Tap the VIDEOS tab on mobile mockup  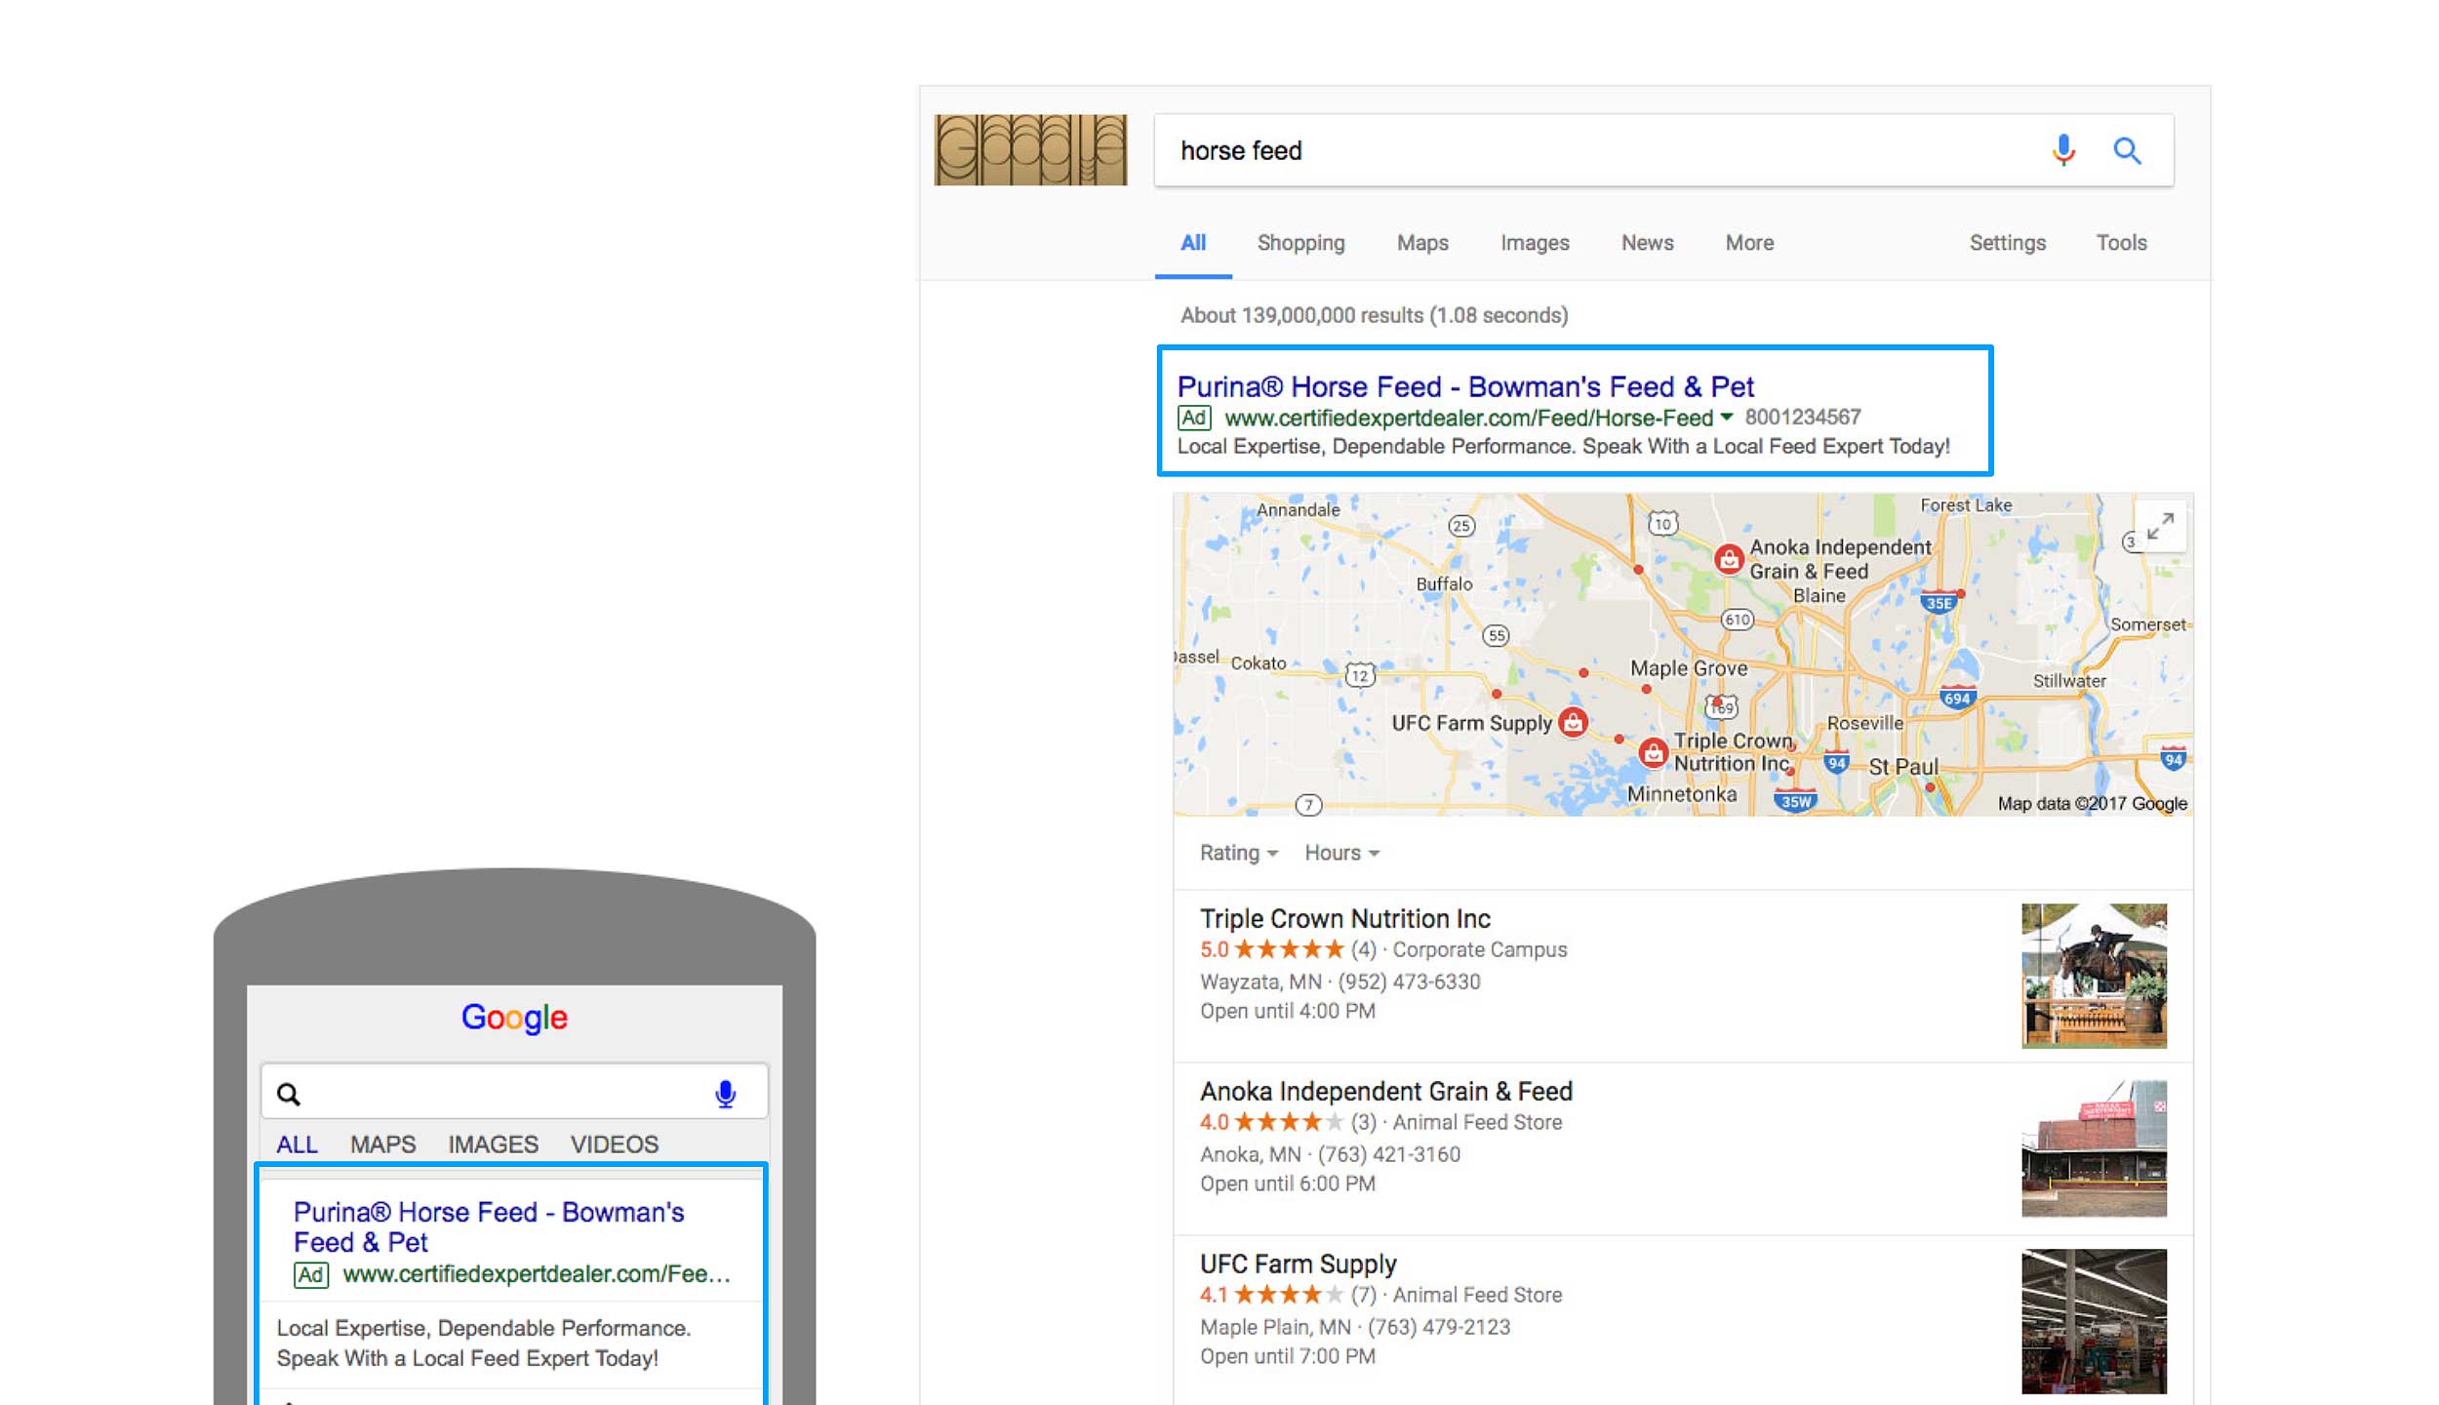click(x=615, y=1144)
